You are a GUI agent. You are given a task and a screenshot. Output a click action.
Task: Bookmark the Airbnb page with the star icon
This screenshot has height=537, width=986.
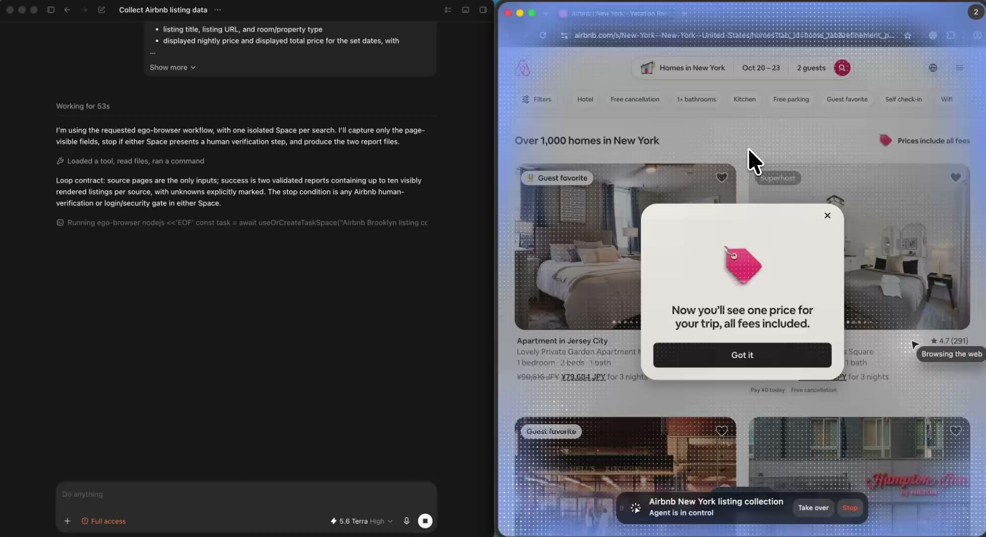tap(907, 35)
